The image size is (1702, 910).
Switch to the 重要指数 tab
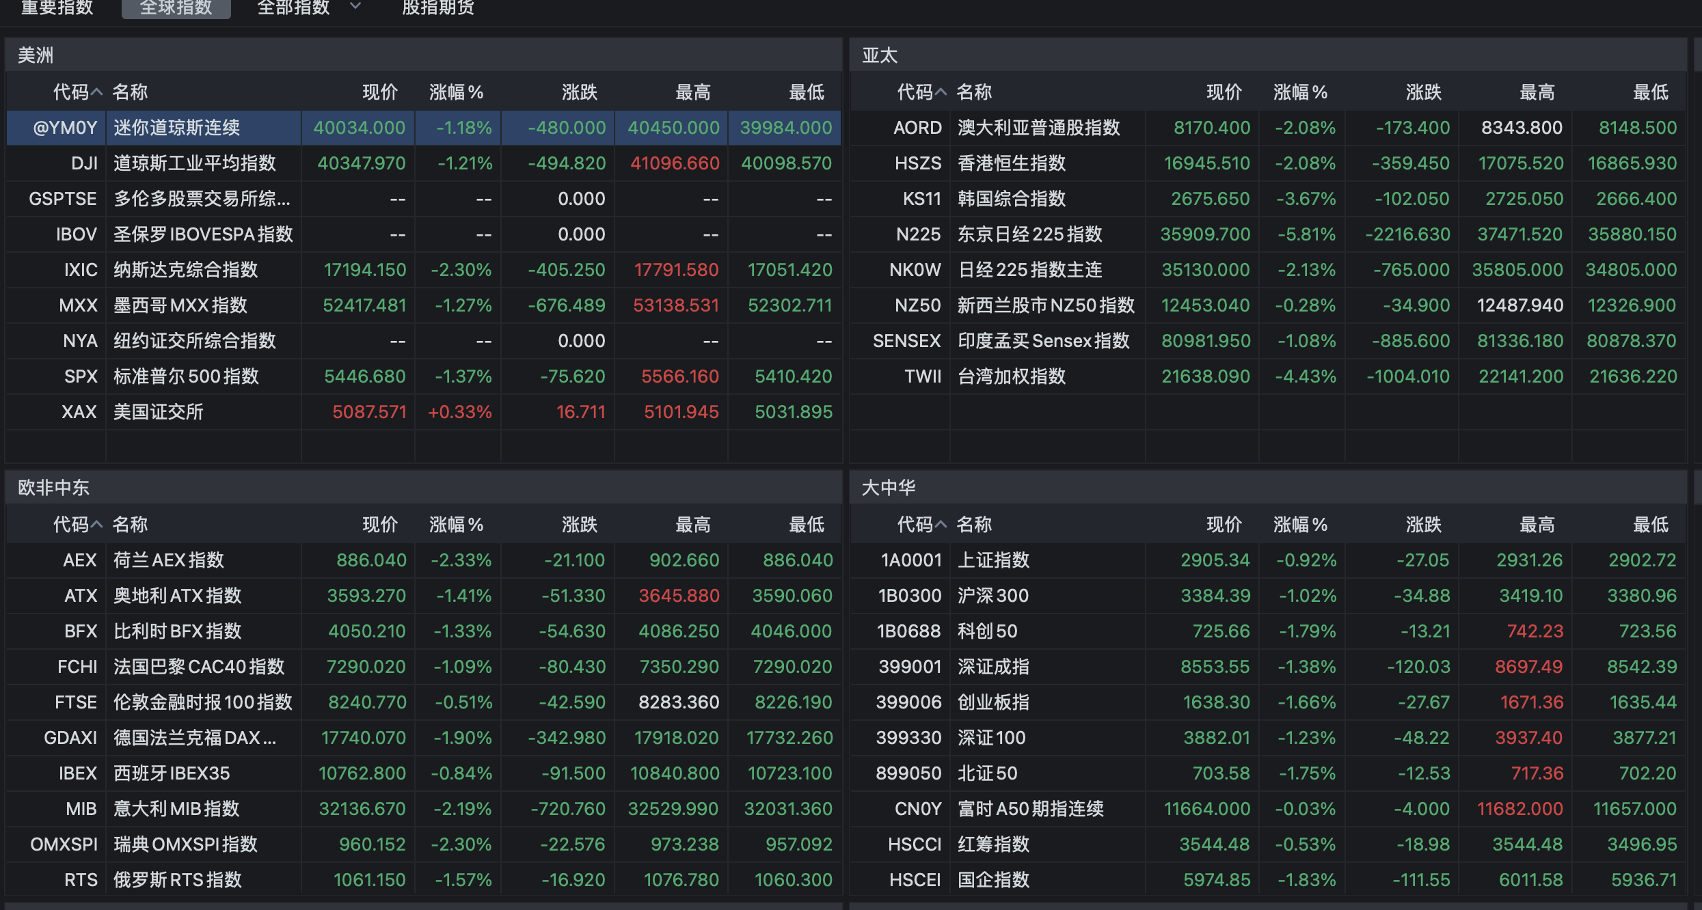tap(57, 8)
